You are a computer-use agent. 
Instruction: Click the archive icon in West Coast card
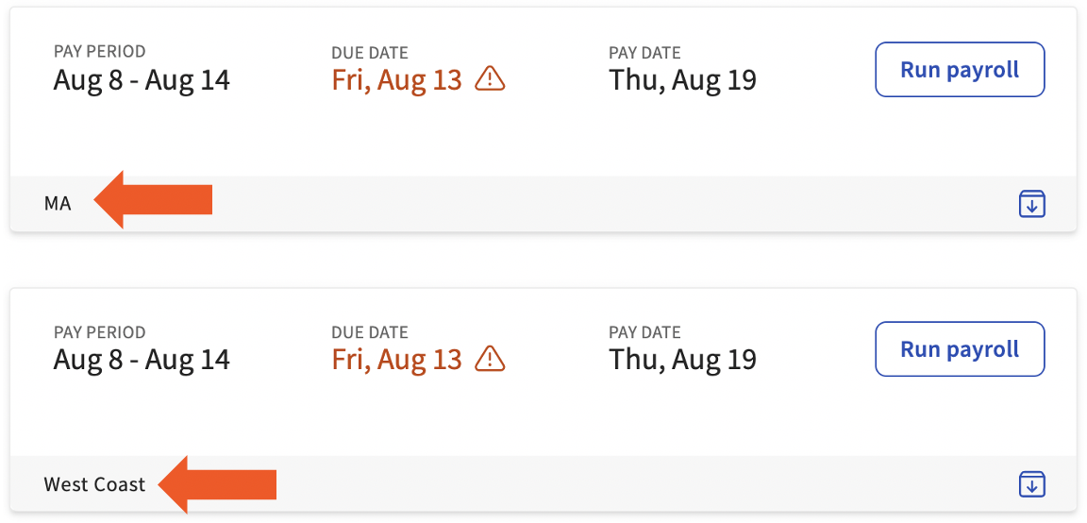tap(1032, 484)
